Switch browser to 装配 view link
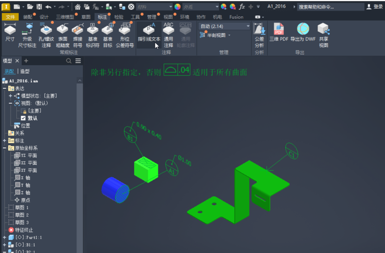The width and height of the screenshot is (385, 253). (x=9, y=71)
